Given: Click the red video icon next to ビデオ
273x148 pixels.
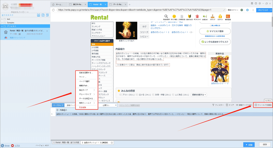Looking at the screenshot, I should [x=12, y=146].
